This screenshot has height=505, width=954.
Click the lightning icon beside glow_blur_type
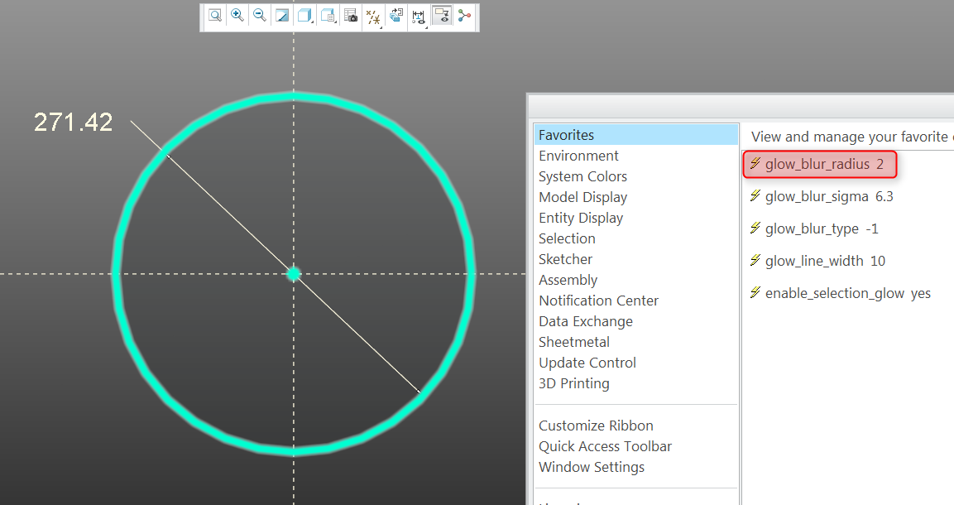(x=755, y=228)
